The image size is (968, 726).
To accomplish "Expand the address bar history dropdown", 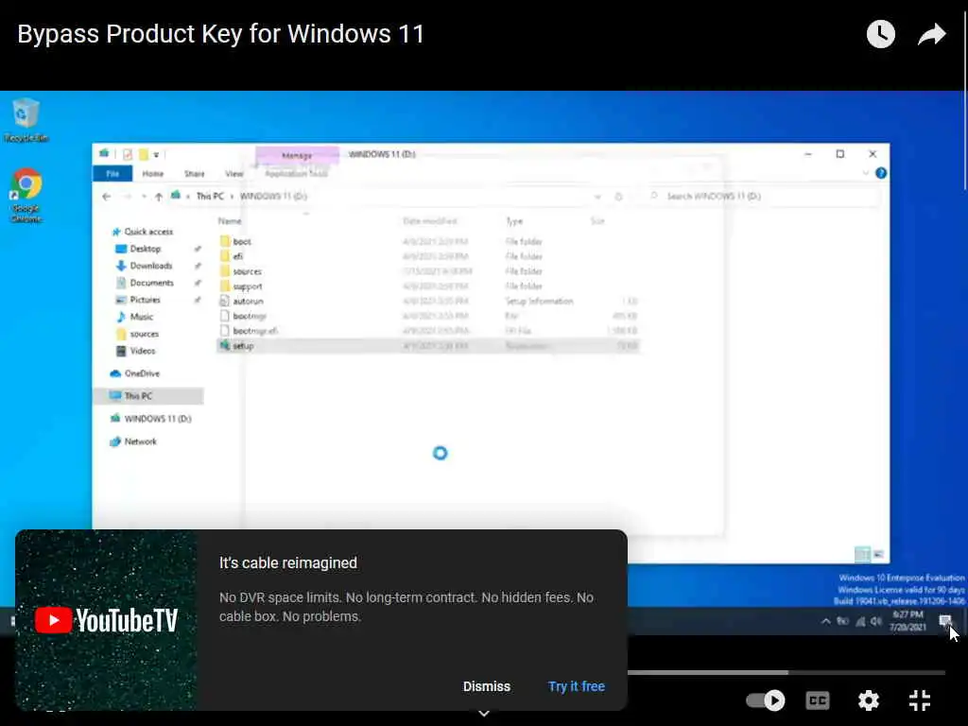I will [x=597, y=197].
